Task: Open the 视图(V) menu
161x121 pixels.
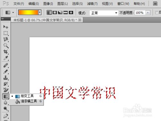Action: pos(107,4)
